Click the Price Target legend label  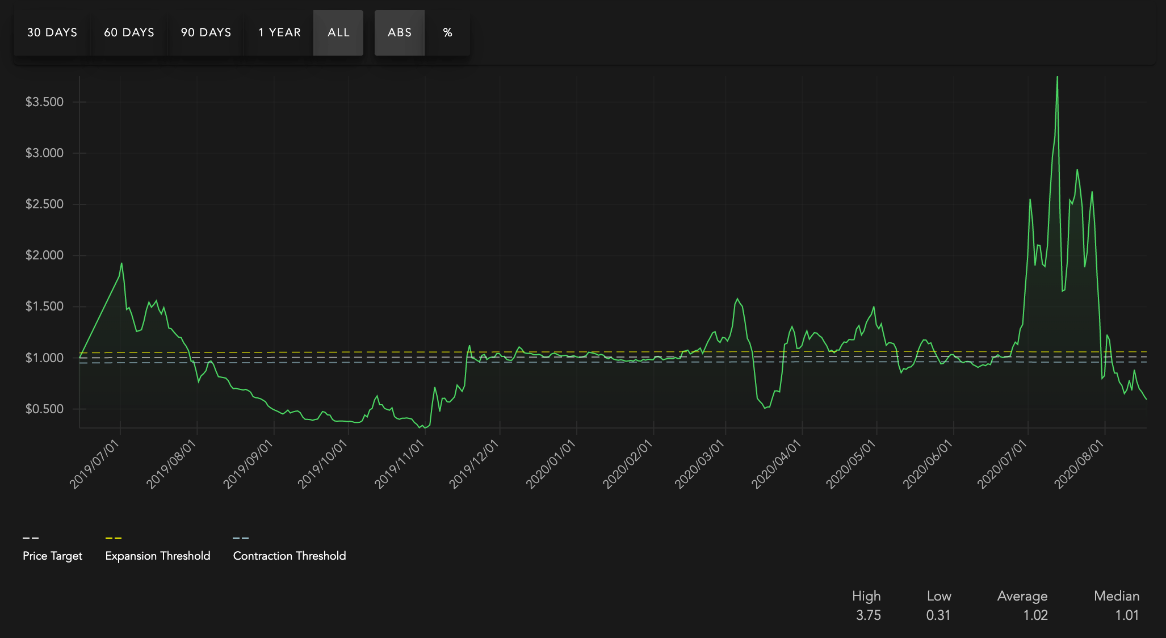[x=52, y=556]
